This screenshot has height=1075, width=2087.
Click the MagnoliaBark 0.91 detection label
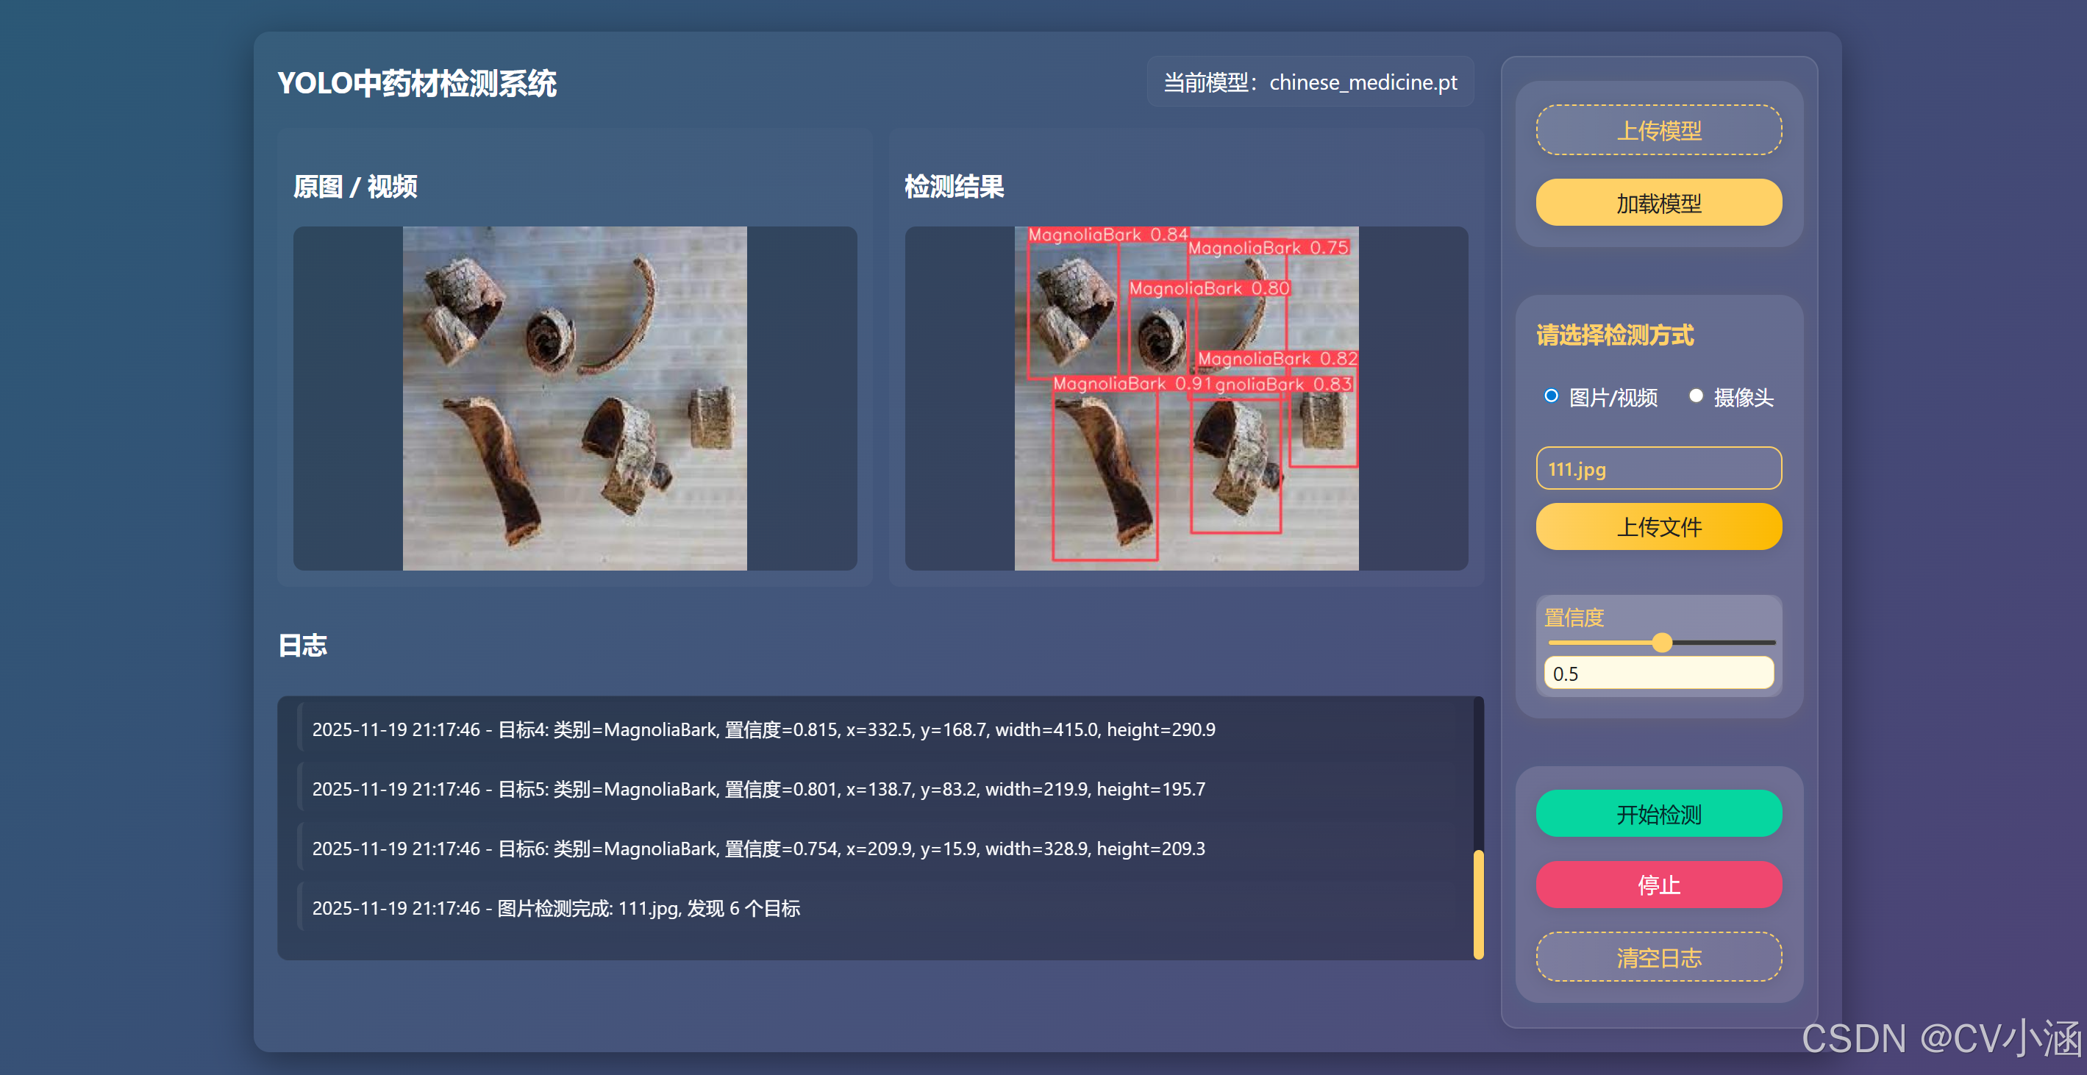pyautogui.click(x=1131, y=384)
